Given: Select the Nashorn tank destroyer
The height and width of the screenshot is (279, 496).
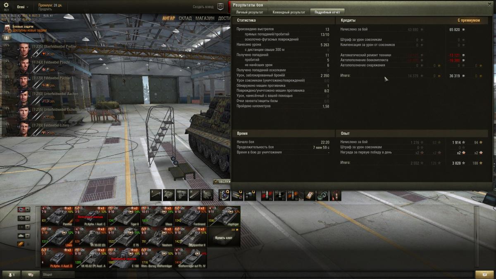Looking at the screenshot, I should point(157,237).
